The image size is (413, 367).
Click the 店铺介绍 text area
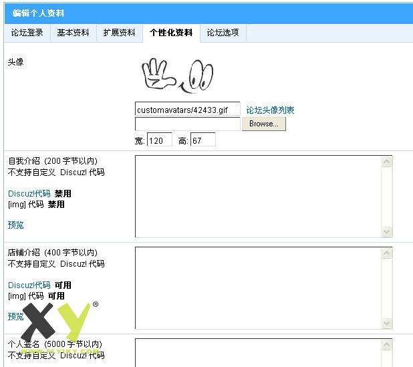pyautogui.click(x=258, y=288)
